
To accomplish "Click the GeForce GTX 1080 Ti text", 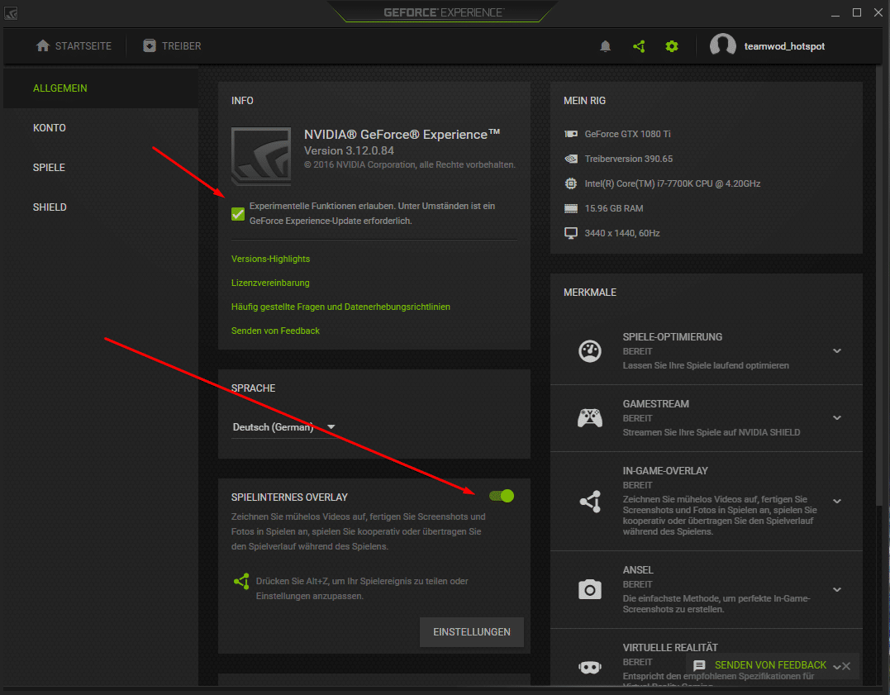I will [628, 134].
